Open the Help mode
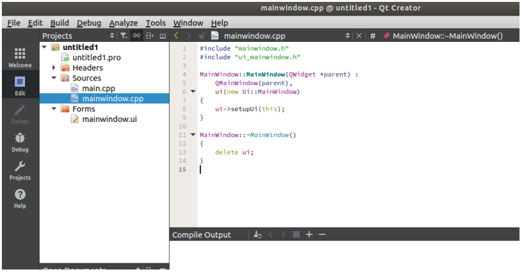 tap(20, 198)
